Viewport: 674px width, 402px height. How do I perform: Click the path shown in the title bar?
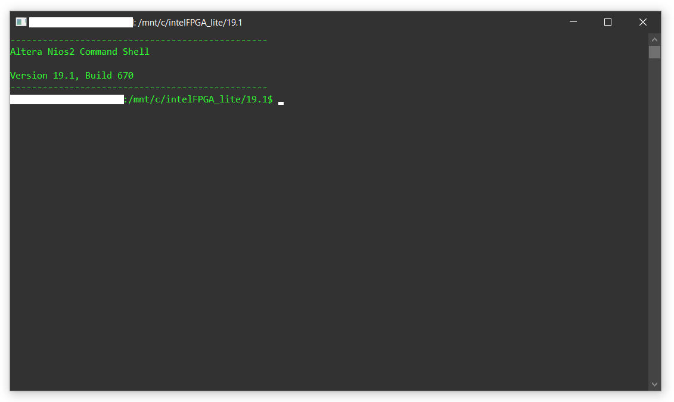click(191, 22)
